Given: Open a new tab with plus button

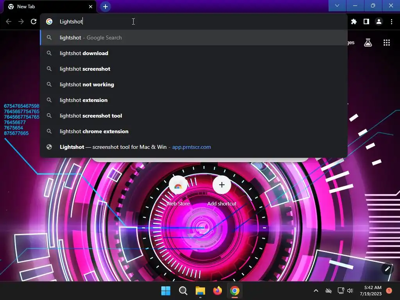Looking at the screenshot, I should pos(105,7).
